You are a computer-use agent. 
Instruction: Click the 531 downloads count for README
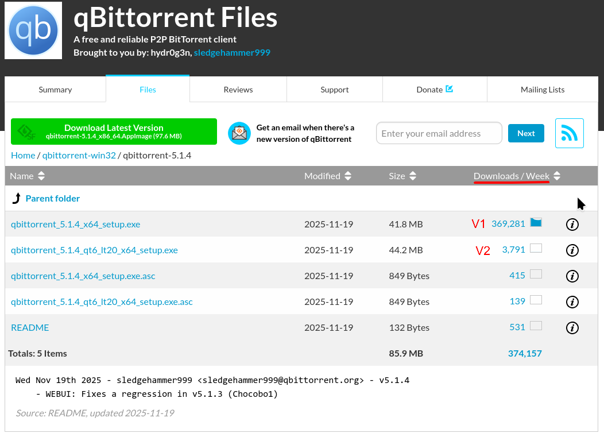517,327
